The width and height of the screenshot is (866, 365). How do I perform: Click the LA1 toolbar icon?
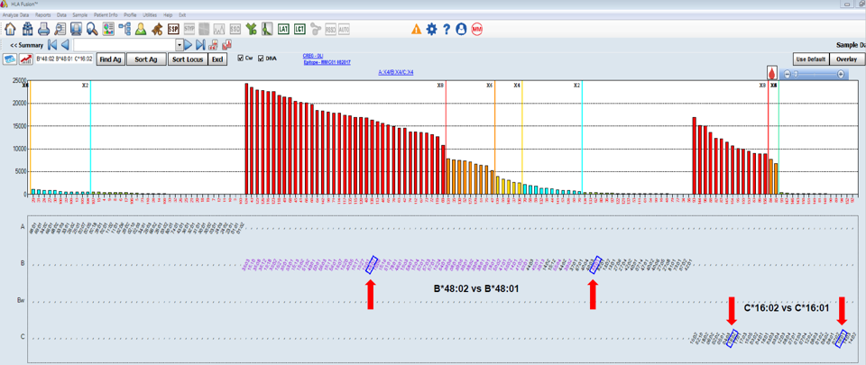(x=283, y=30)
